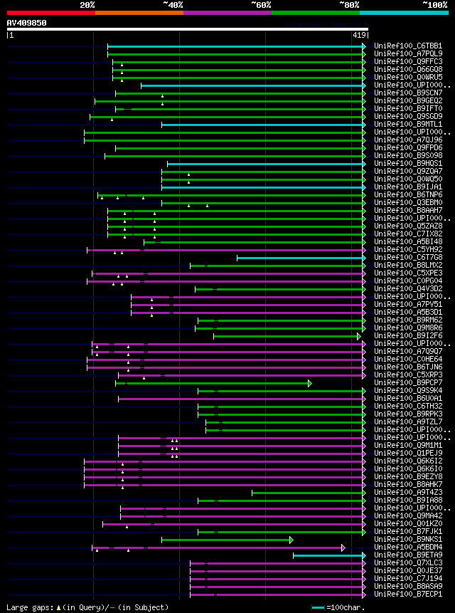Click the UniRef100_Q9S9K4 label

coord(408,391)
